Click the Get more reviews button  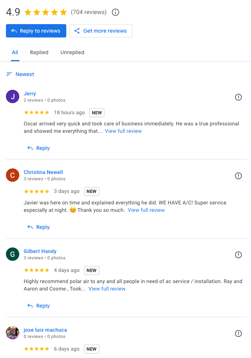[101, 31]
